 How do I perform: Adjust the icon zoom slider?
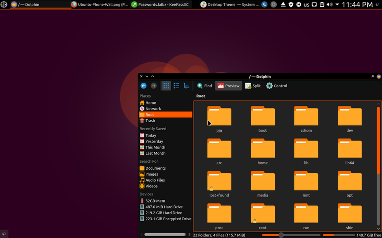(x=281, y=235)
